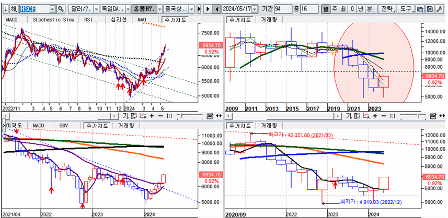
Task: Click the small black play arrow after 중국상
Action: (199, 9)
